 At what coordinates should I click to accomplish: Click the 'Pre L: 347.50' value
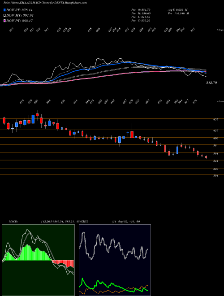(141, 17)
